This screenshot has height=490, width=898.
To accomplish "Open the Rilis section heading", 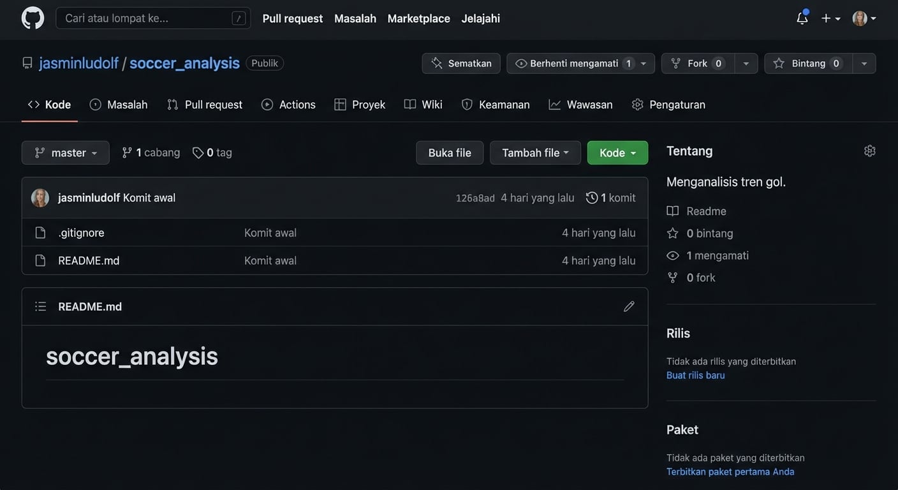I will click(x=678, y=333).
